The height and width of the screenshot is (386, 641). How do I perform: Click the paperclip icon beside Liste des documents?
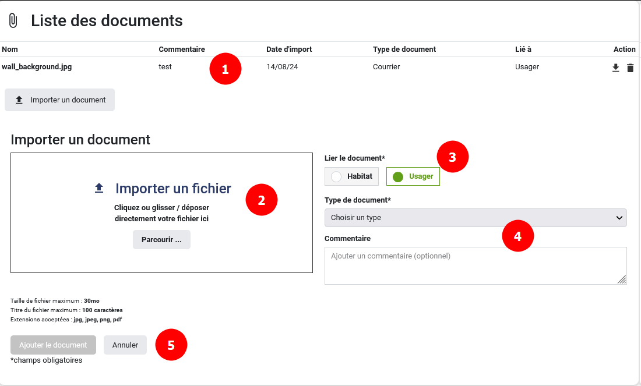13,21
